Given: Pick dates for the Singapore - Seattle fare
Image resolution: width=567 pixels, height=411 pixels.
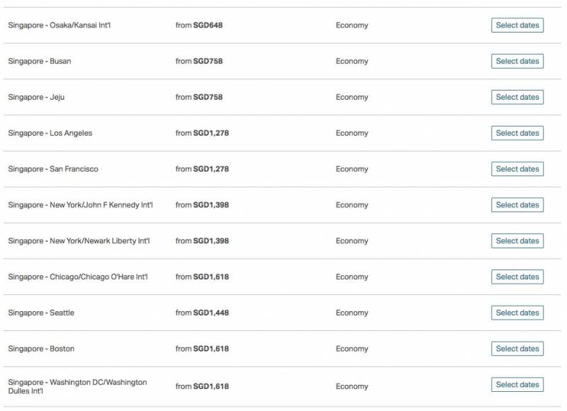Looking at the screenshot, I should [x=517, y=313].
